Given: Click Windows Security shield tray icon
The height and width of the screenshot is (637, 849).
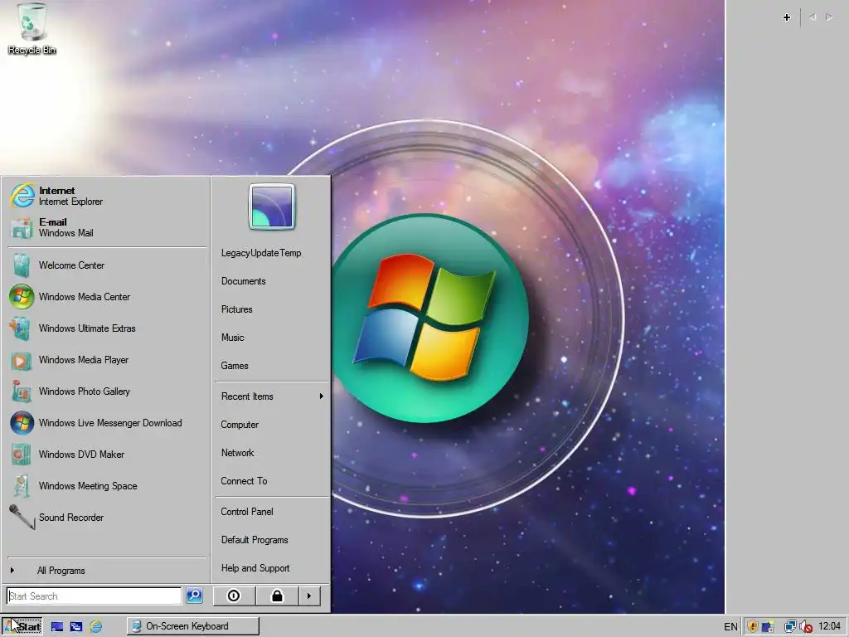Looking at the screenshot, I should [753, 627].
